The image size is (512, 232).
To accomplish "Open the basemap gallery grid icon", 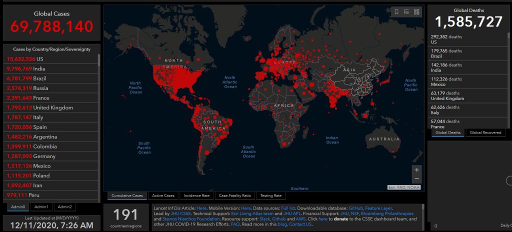I will (416, 12).
